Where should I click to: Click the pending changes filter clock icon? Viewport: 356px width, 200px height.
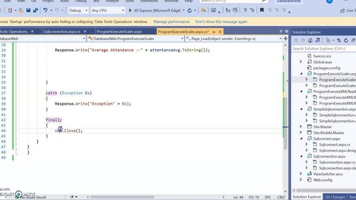(x=328, y=41)
